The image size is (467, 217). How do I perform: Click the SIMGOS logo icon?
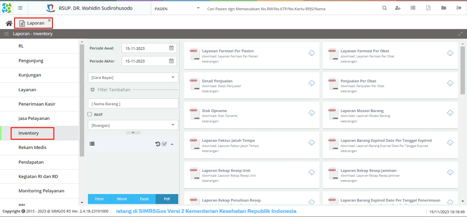pos(7,8)
